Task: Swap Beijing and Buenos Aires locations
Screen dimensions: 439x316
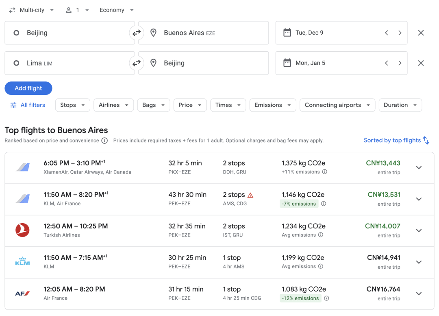Action: [x=137, y=33]
